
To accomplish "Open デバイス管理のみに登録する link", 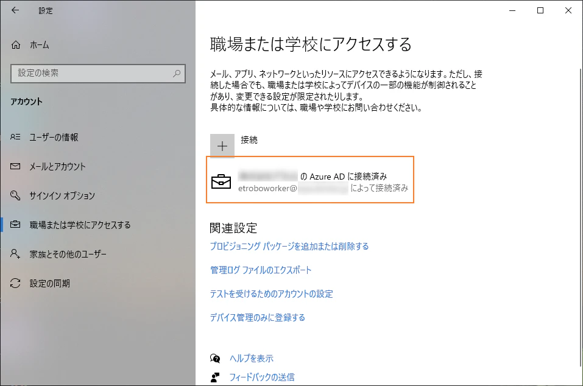I will pos(257,318).
